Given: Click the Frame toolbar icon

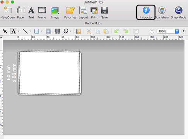Looking at the screenshot, I should pyautogui.click(x=42, y=10).
